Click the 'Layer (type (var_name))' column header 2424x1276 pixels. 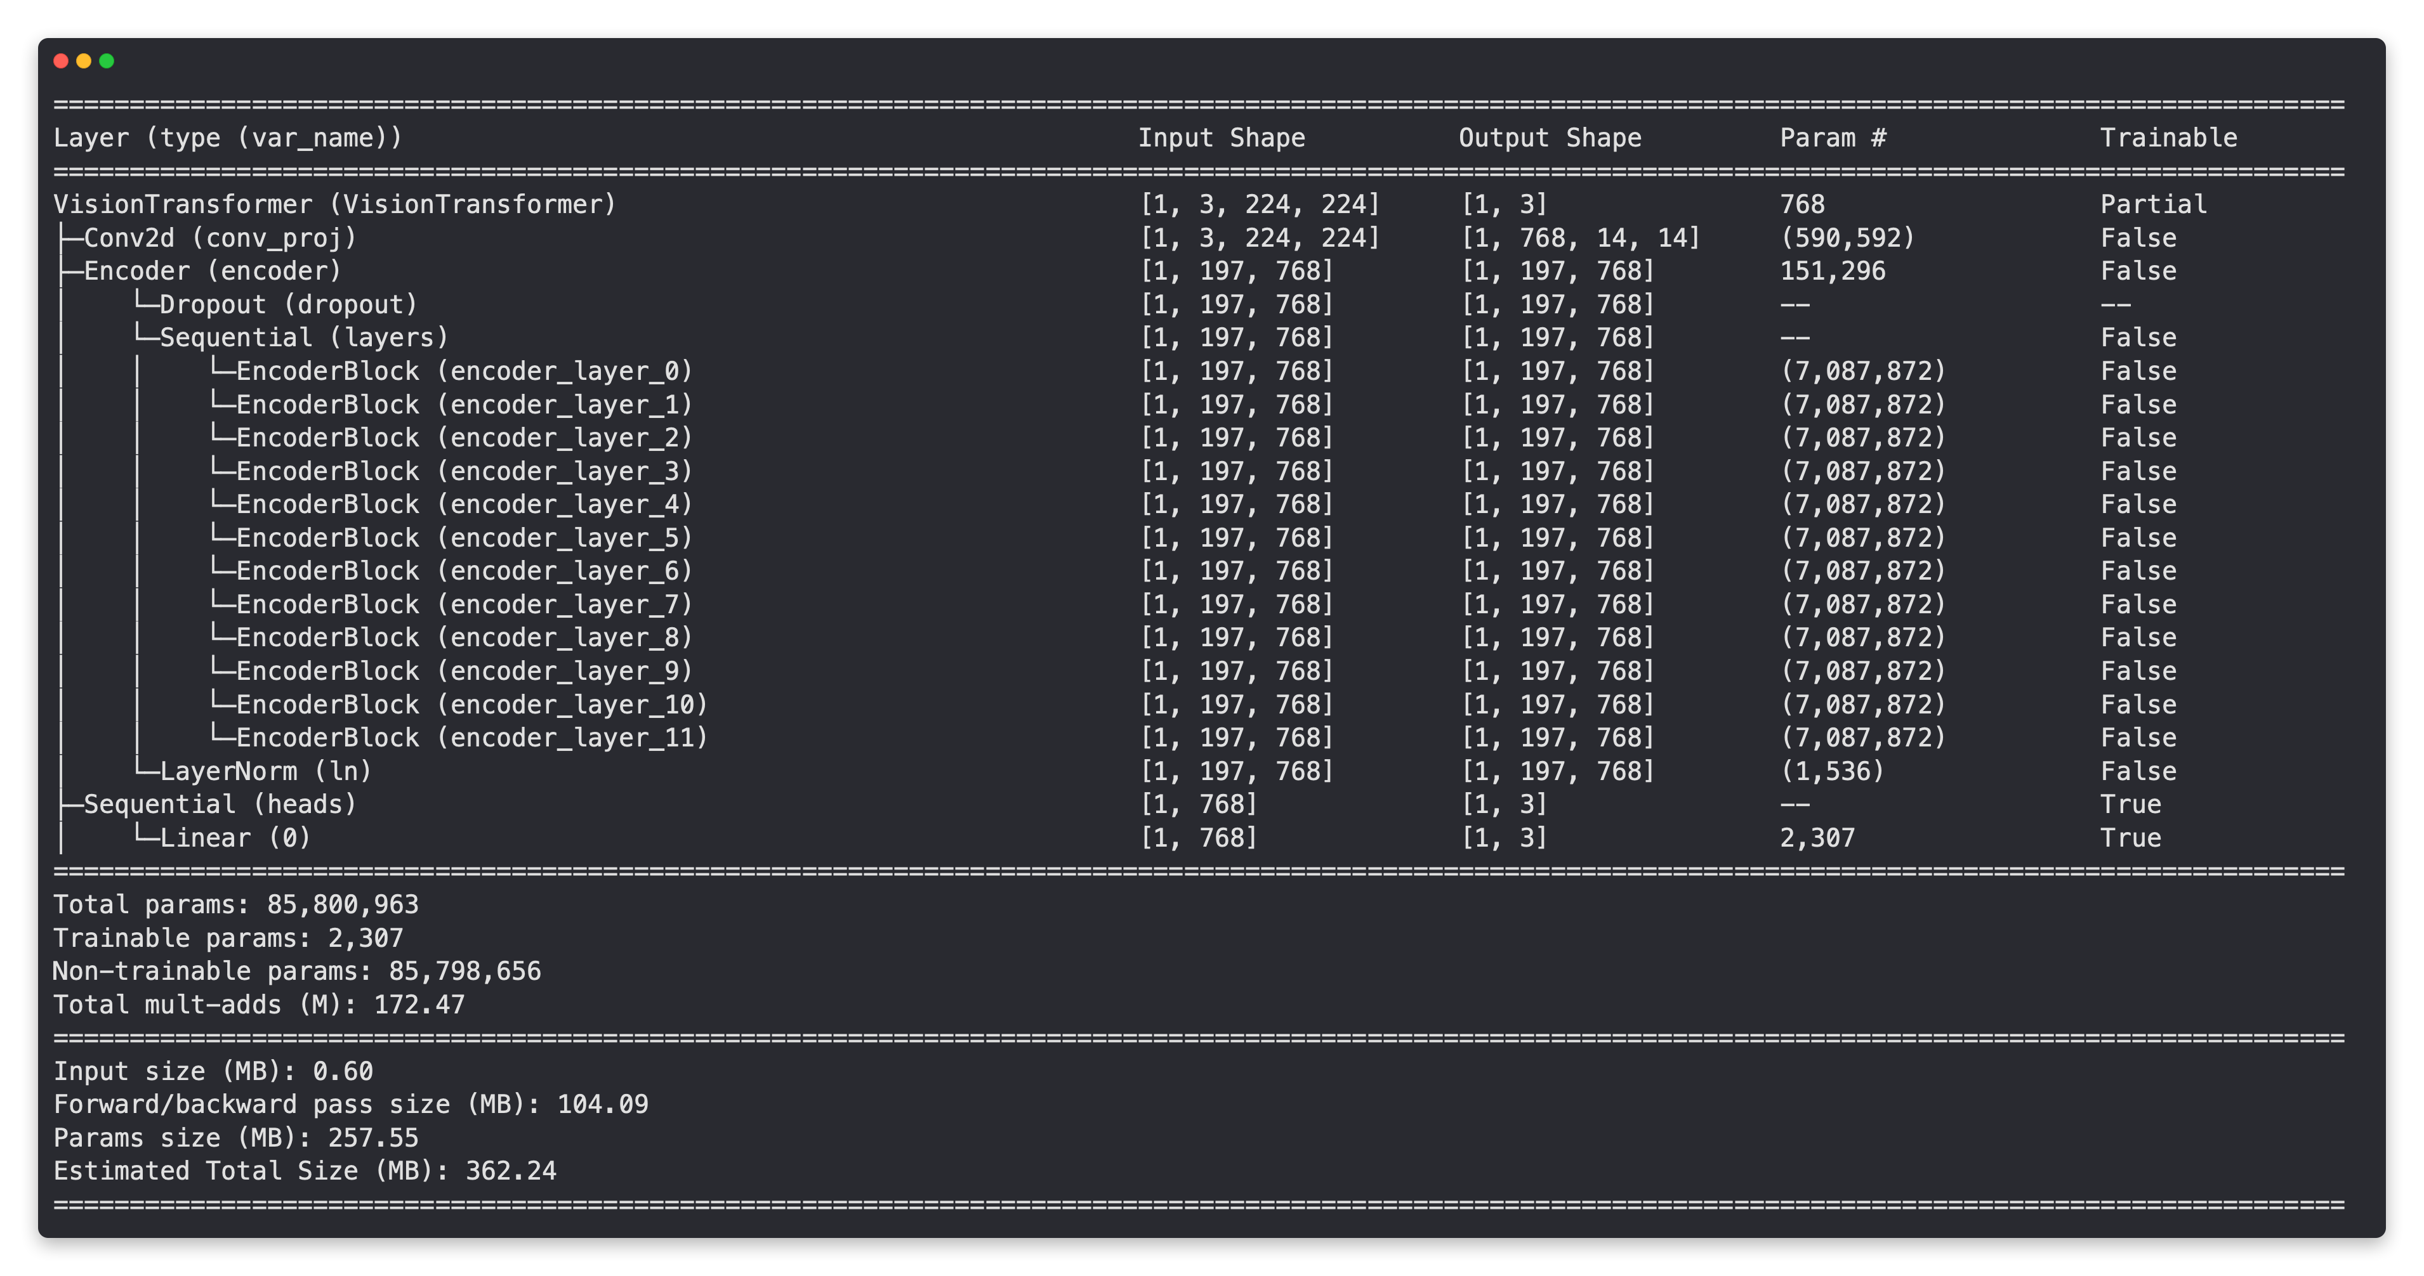[x=228, y=138]
